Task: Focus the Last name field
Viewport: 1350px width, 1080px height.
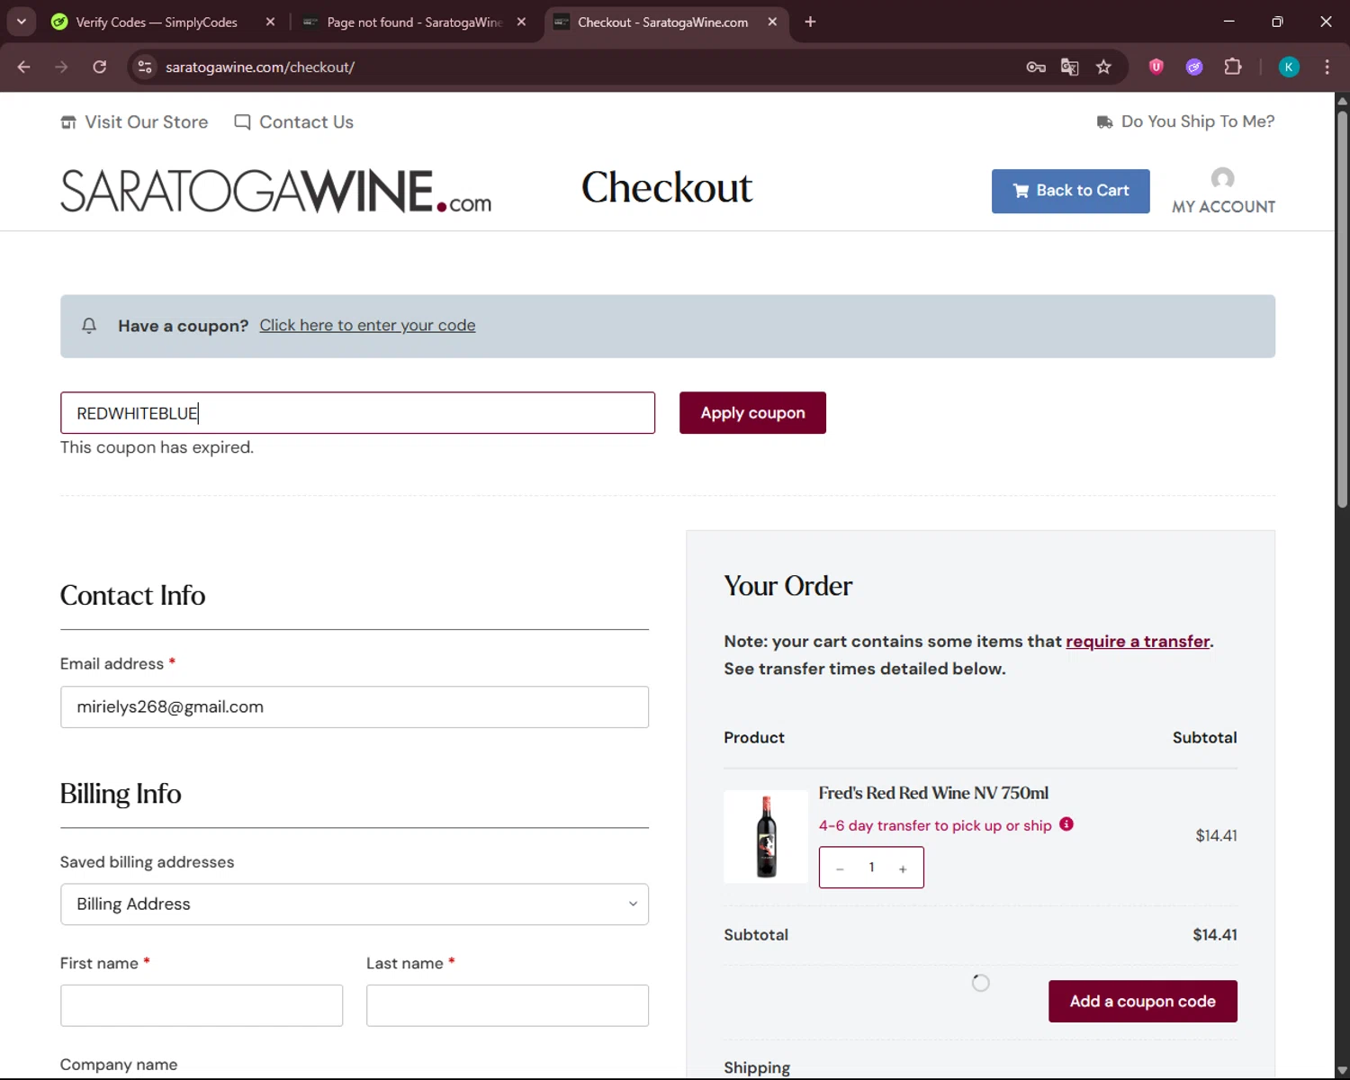Action: coord(508,1005)
